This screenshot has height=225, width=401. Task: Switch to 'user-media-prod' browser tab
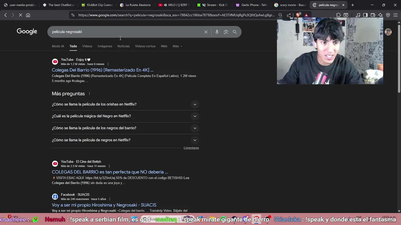(21, 5)
